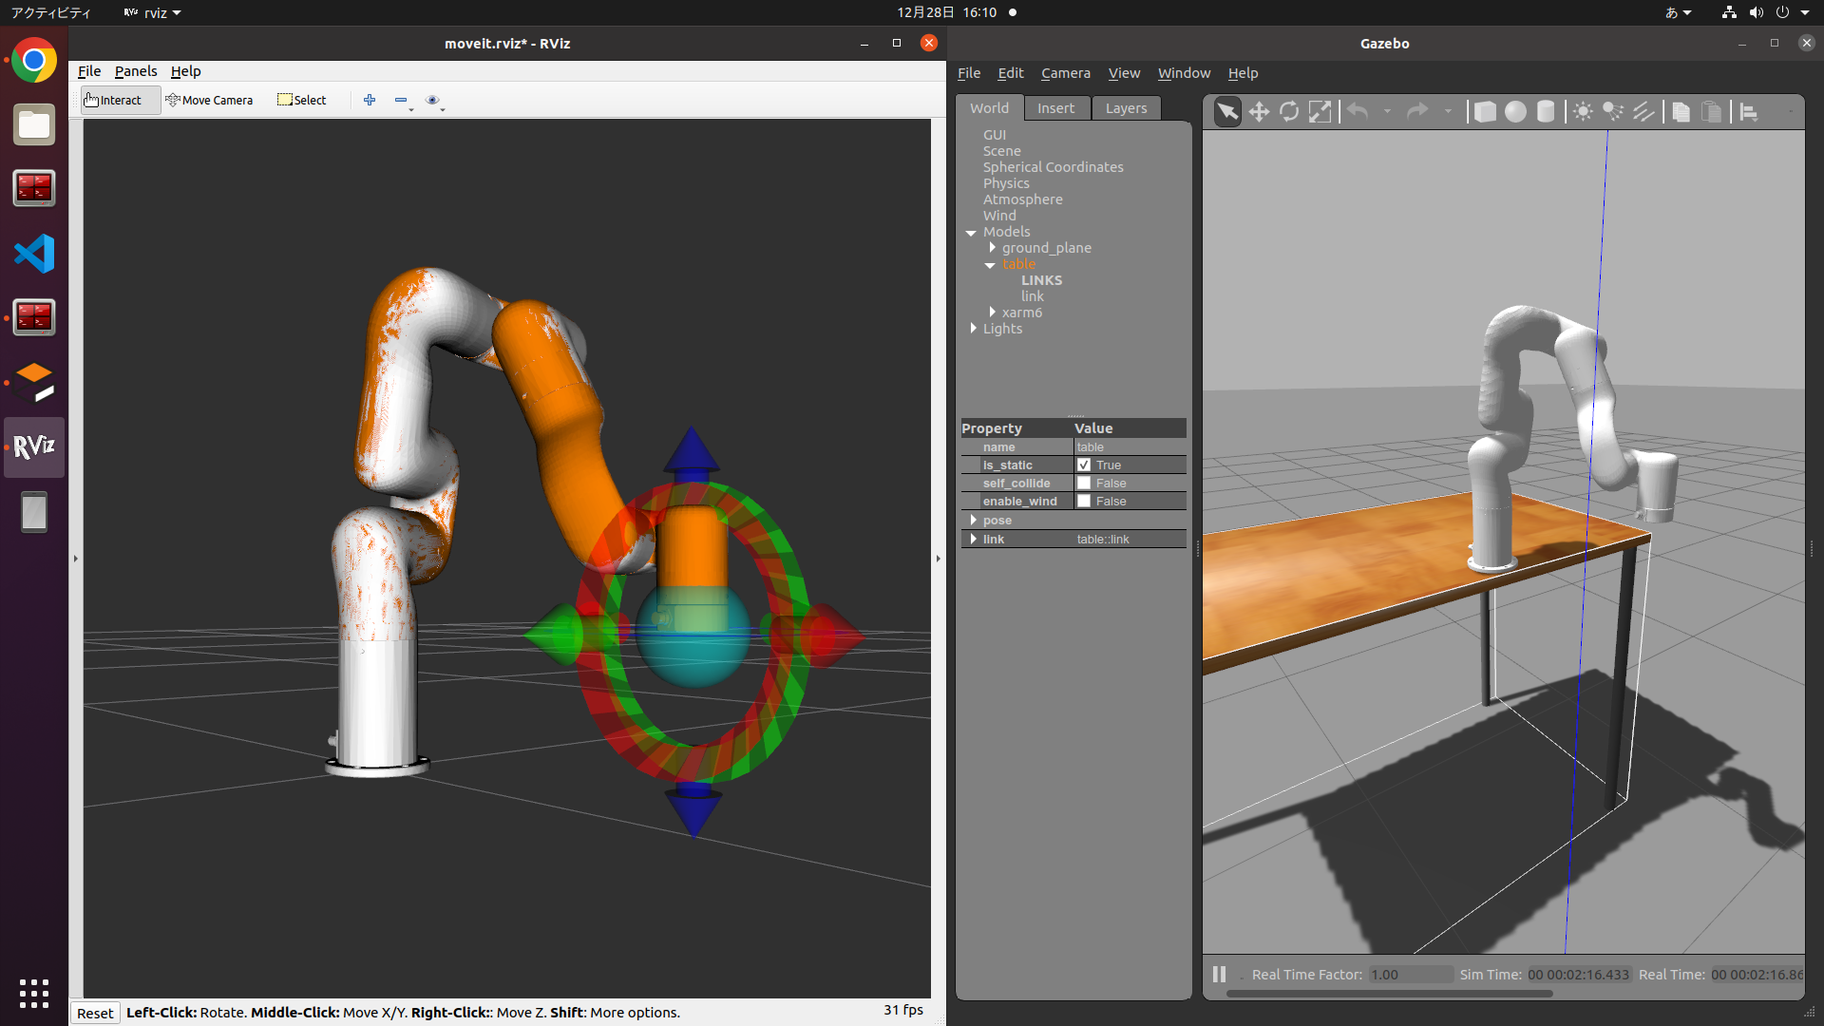Select the Gazebo scale mode tool

tap(1320, 112)
